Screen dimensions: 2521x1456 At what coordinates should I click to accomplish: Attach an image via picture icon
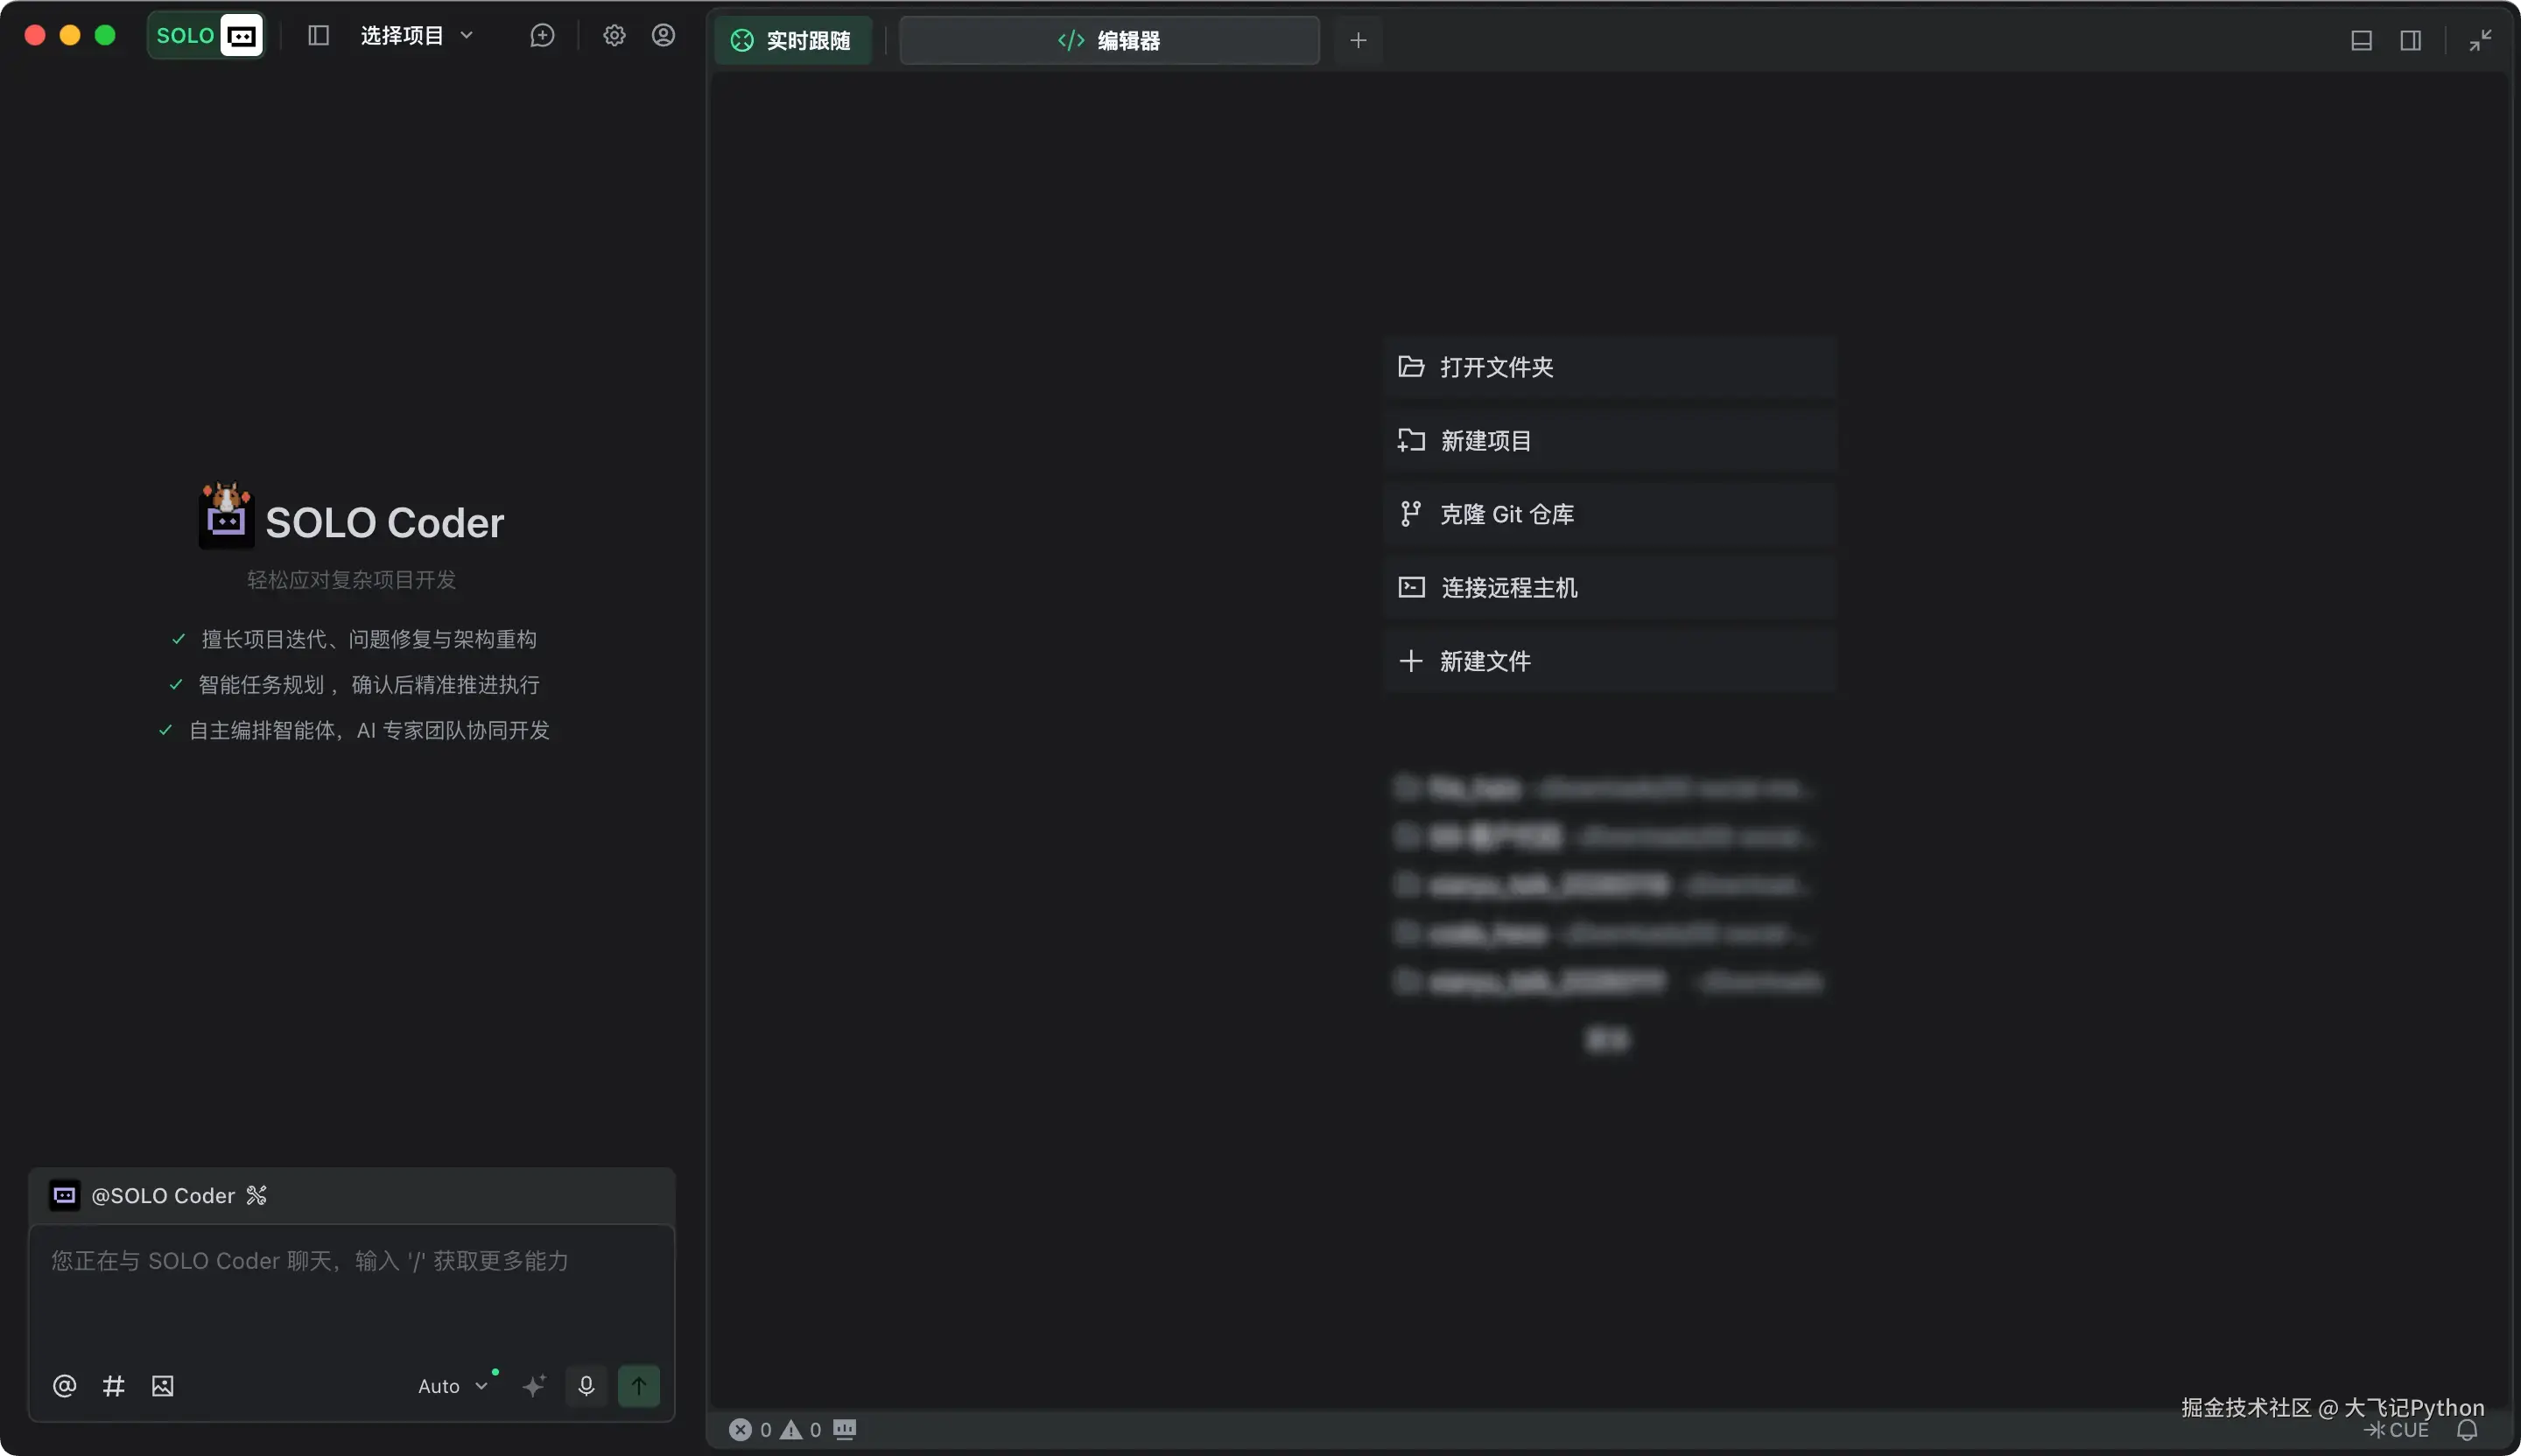(162, 1386)
